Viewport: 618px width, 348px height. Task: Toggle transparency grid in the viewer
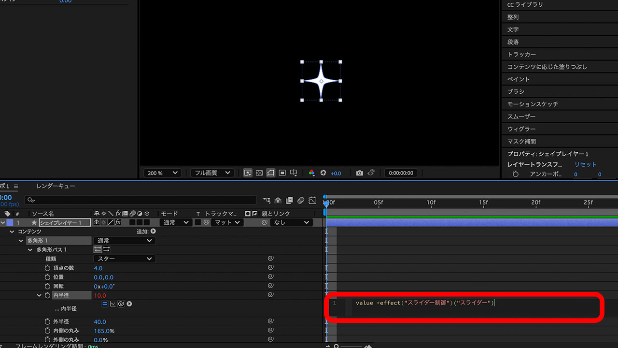pyautogui.click(x=259, y=173)
